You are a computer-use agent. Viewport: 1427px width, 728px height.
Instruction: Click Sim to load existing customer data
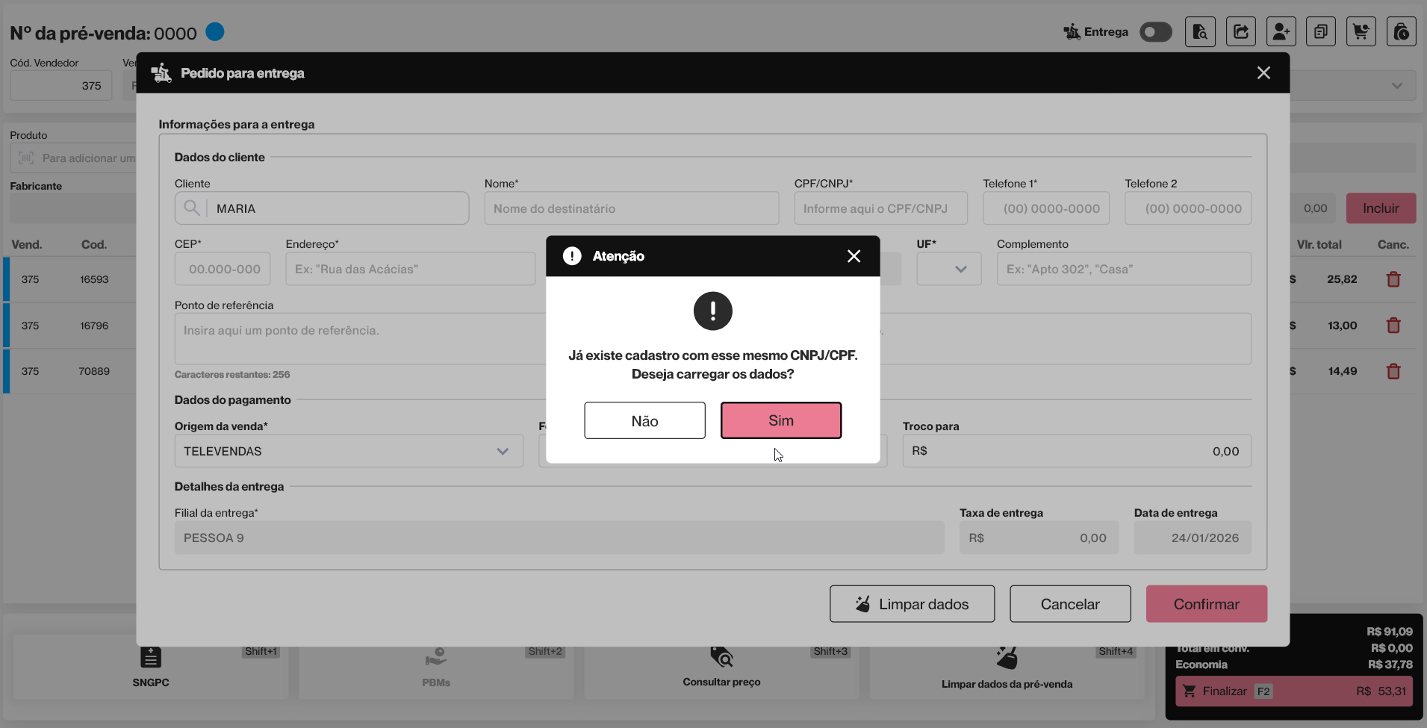point(781,420)
